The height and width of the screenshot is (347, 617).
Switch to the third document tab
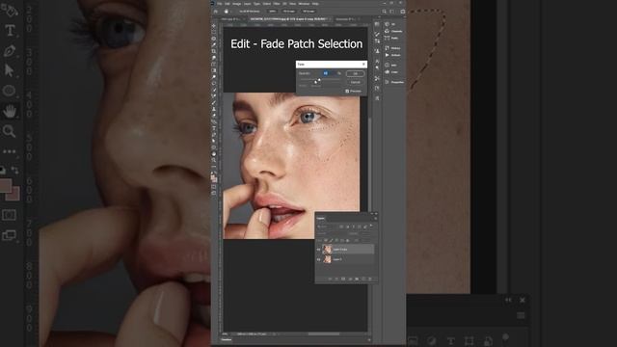click(x=346, y=19)
